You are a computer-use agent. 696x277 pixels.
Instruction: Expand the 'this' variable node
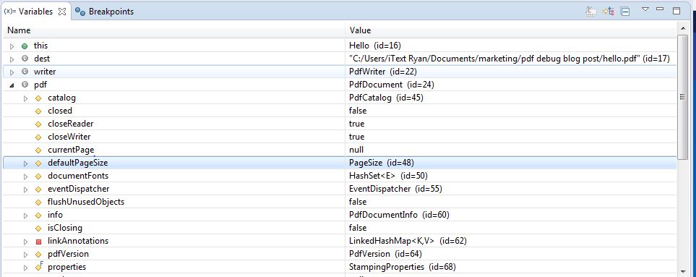(x=12, y=46)
